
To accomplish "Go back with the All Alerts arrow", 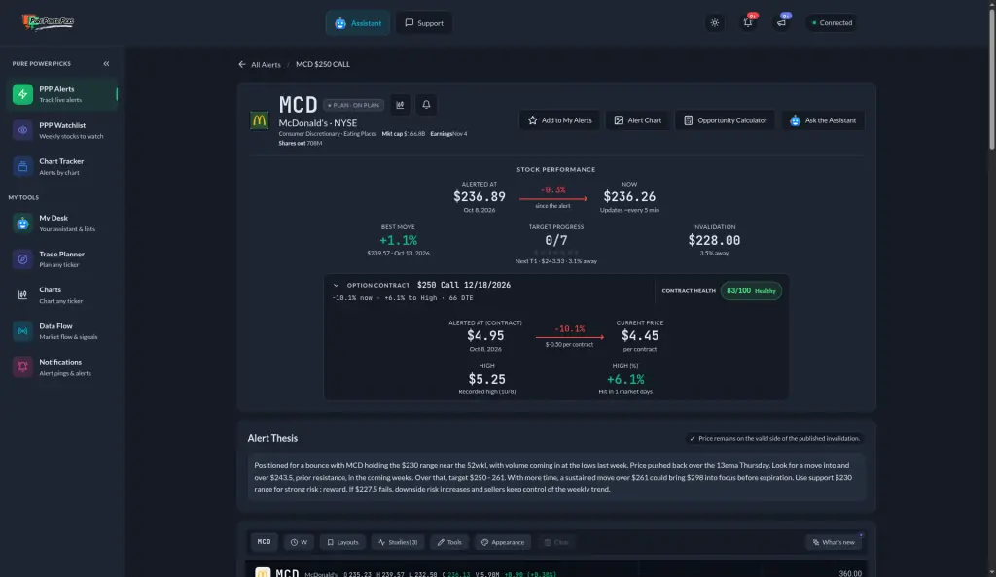I will point(242,64).
